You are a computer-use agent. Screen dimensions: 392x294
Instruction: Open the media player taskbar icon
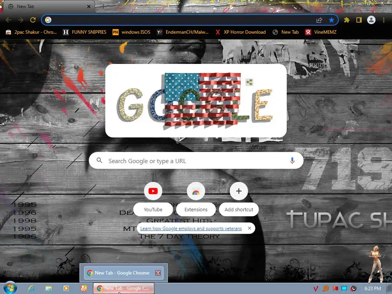66,288
